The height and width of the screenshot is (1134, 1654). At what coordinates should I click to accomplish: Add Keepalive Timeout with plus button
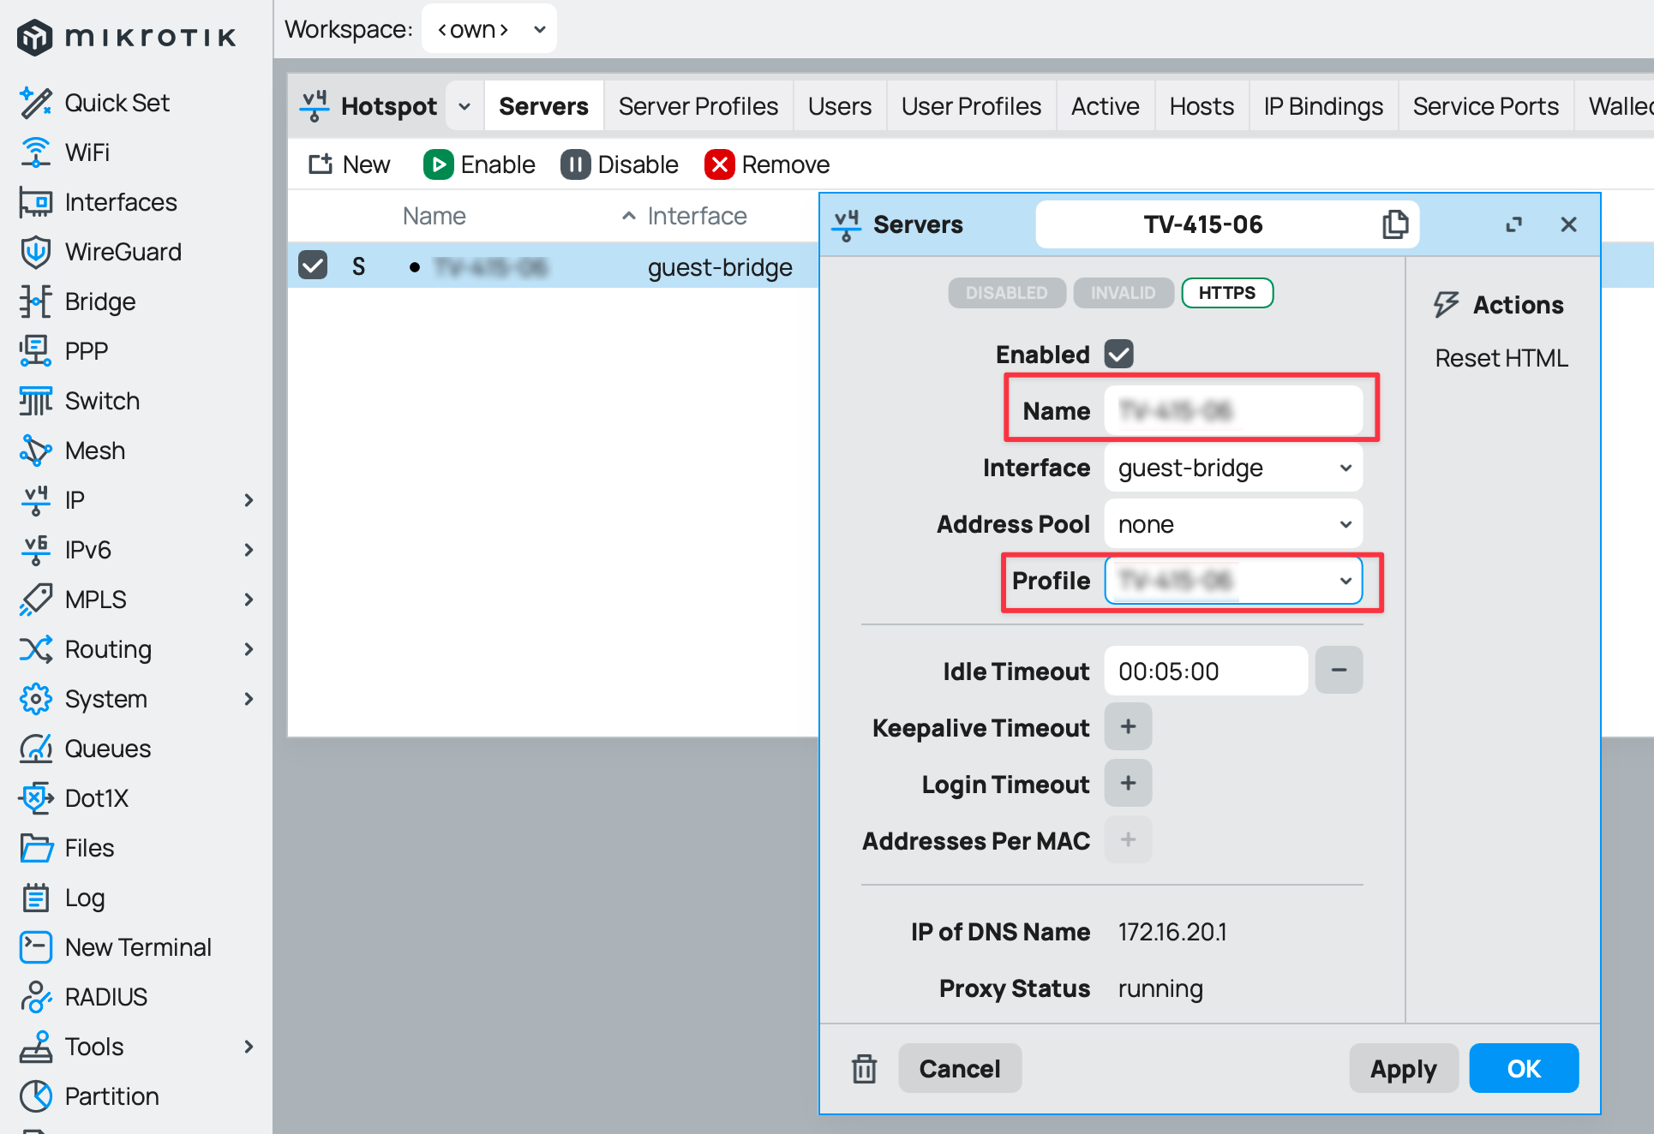(1128, 727)
